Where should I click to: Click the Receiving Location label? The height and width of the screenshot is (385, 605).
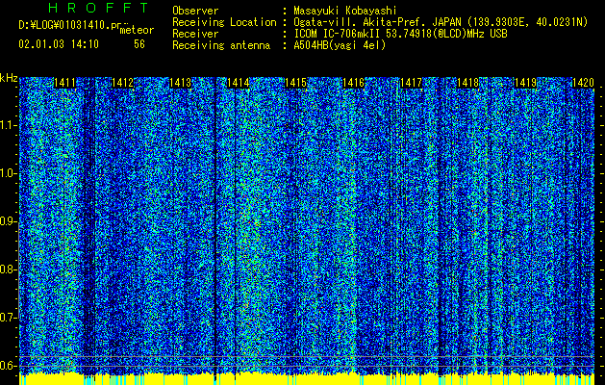tap(224, 23)
